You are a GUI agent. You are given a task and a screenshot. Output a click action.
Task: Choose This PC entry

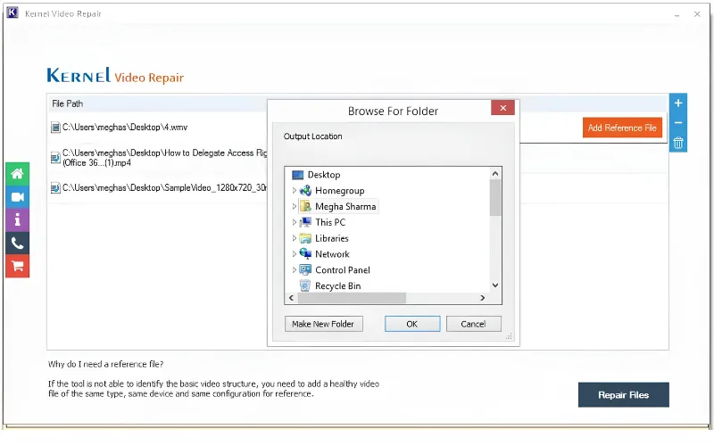pos(330,222)
